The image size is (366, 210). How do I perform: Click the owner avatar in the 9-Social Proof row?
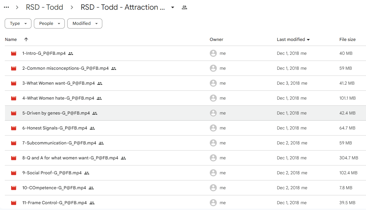click(213, 173)
